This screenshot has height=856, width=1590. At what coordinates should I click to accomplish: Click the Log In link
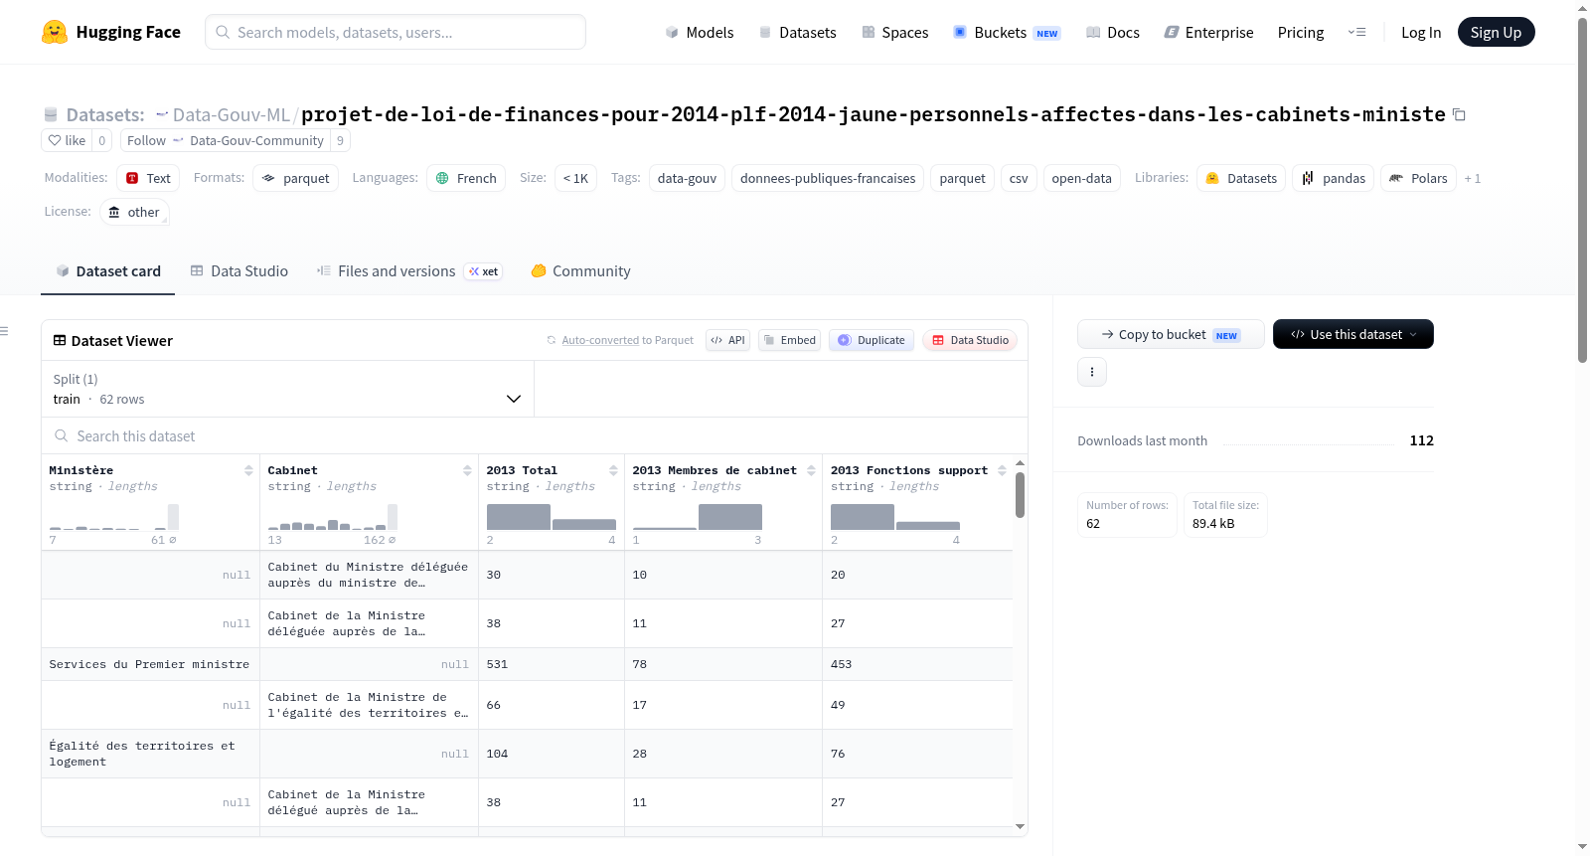pyautogui.click(x=1421, y=32)
